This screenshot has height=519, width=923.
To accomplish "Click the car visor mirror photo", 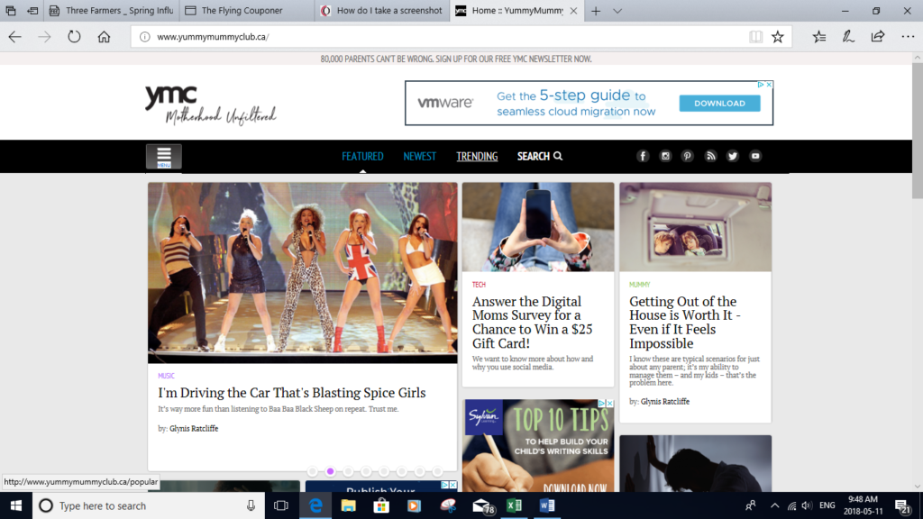I will tap(695, 226).
